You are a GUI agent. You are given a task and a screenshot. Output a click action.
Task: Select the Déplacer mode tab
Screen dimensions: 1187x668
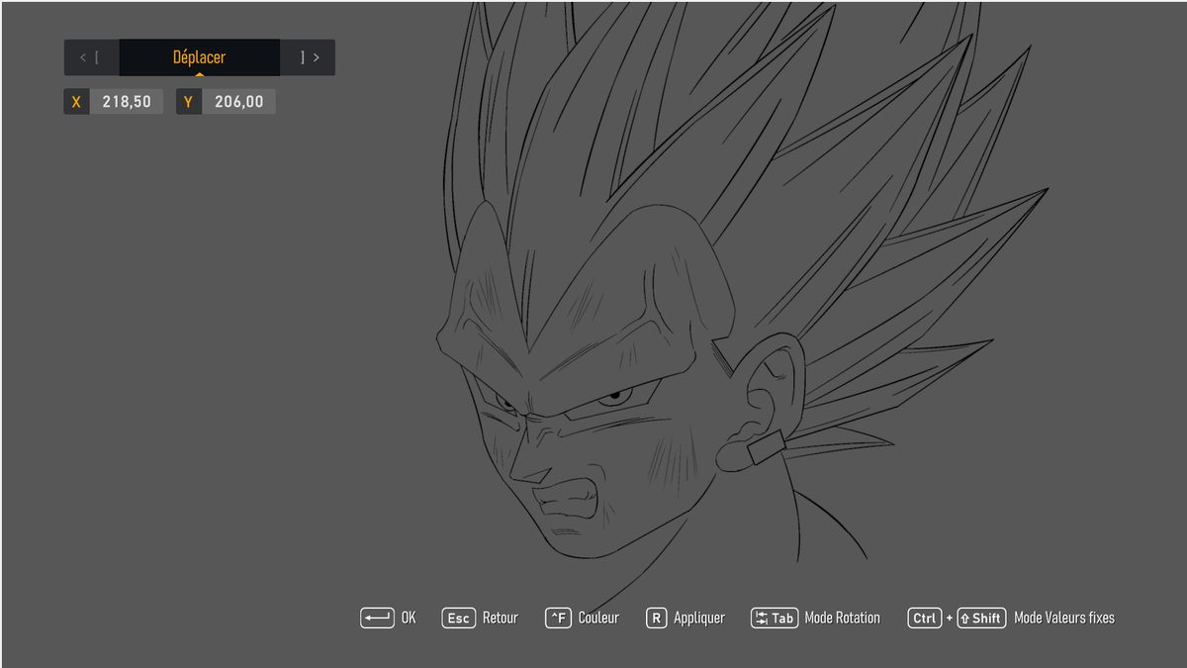click(x=199, y=57)
